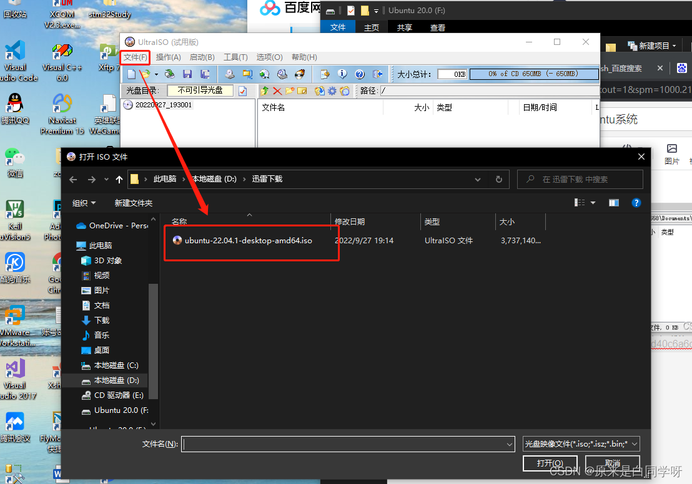Click 本地磁盘 (D:) in the address breadcrumb
The width and height of the screenshot is (692, 484).
click(x=214, y=179)
